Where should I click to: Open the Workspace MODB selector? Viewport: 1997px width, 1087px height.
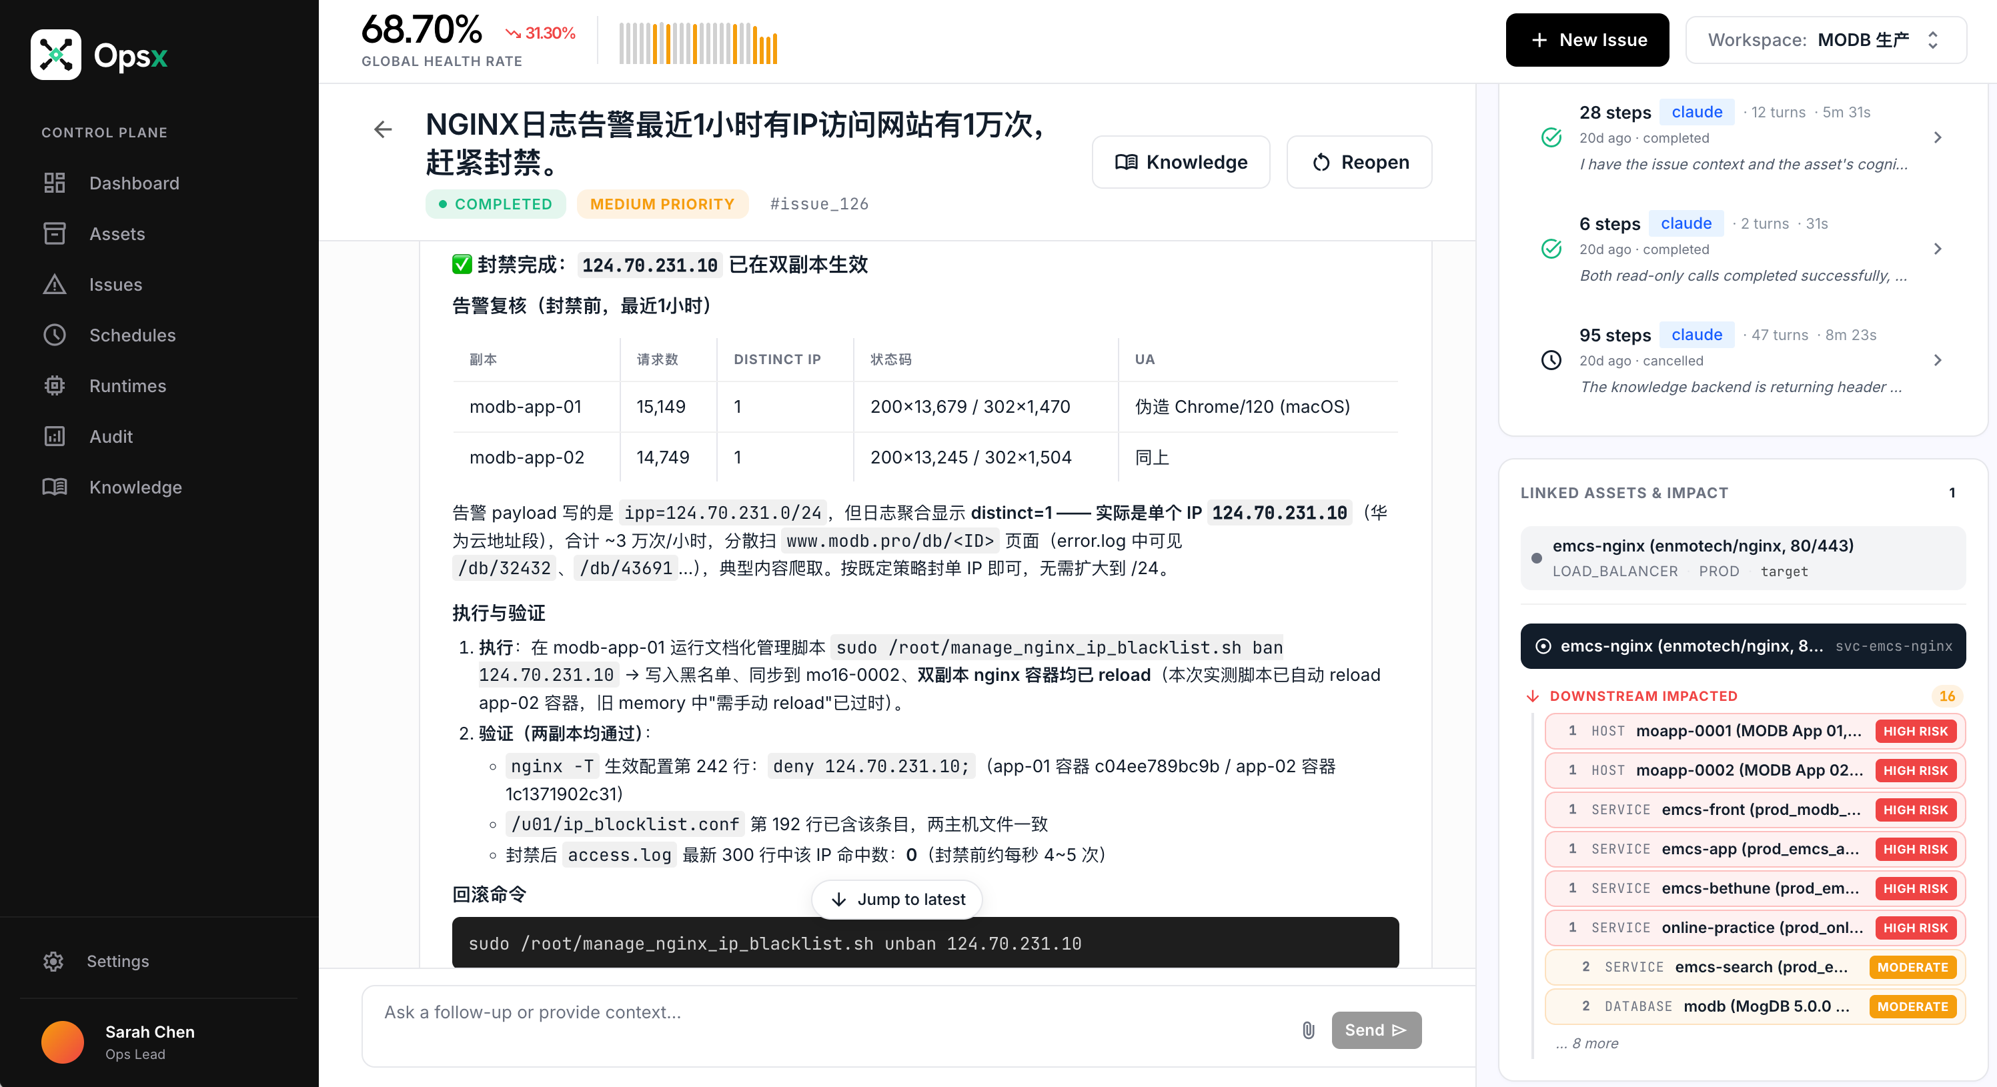point(1826,39)
